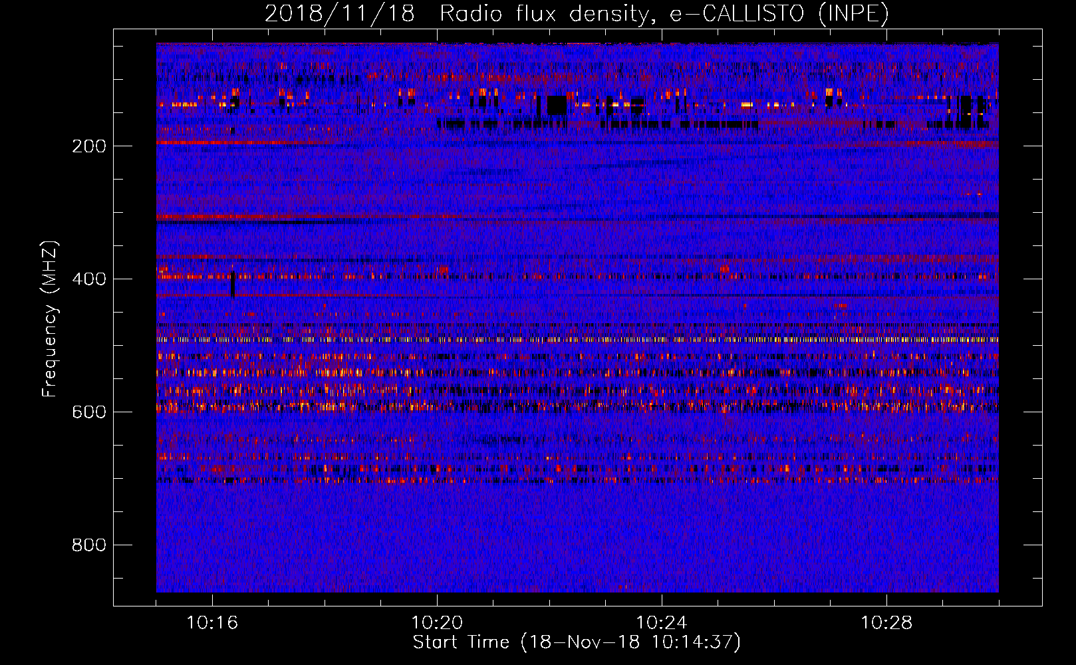Click the 200 frequency tick label

(x=89, y=146)
